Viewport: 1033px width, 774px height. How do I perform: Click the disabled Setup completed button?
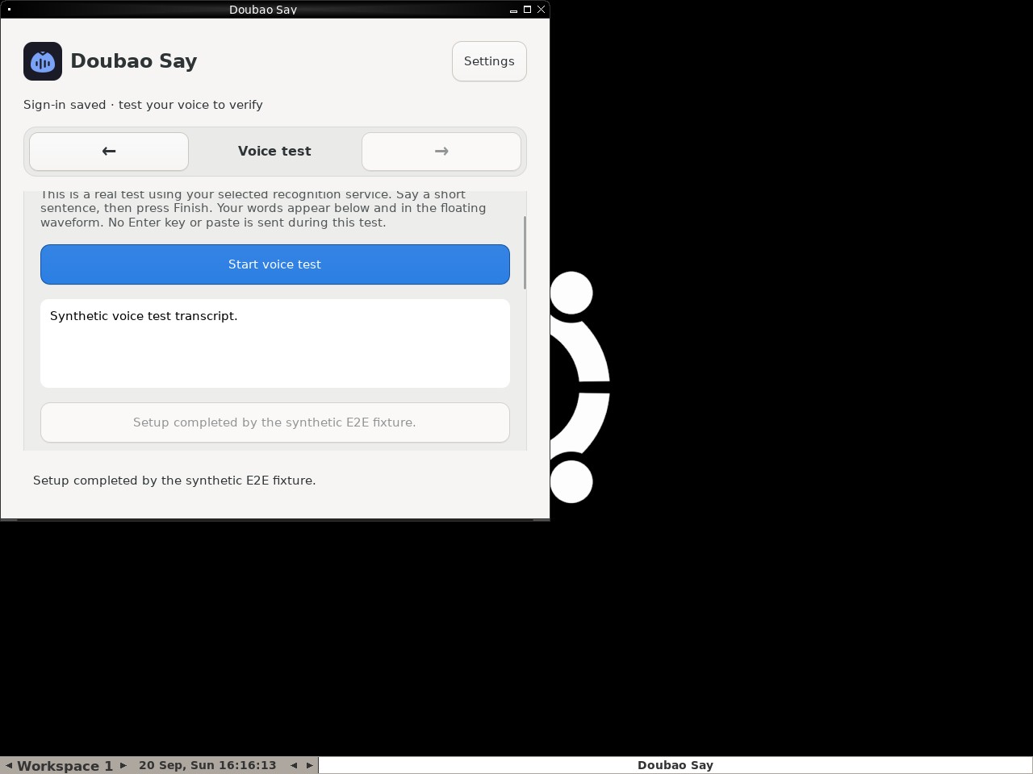click(275, 422)
